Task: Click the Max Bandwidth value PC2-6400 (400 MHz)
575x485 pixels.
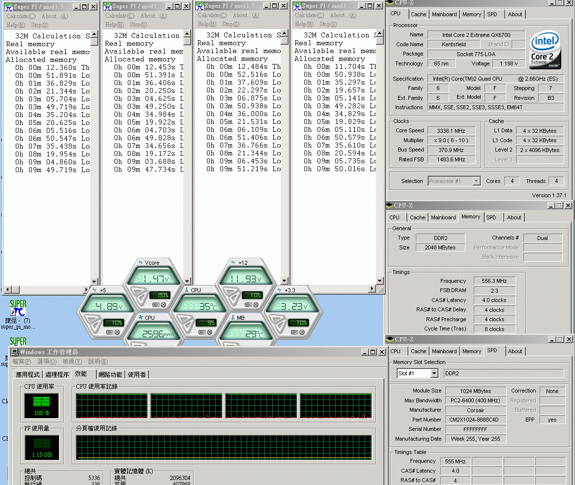Action: point(475,400)
